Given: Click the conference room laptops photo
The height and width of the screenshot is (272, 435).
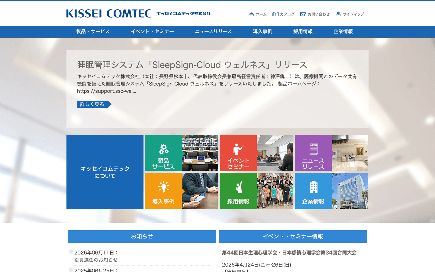Looking at the screenshot, I should tap(200, 153).
